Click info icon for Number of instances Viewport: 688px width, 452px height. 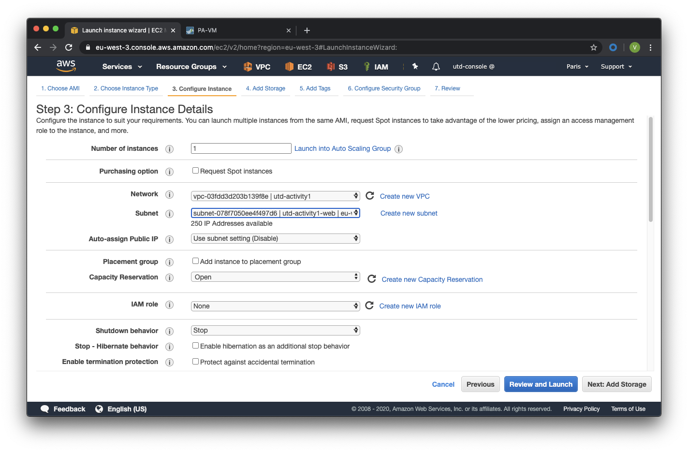coord(169,149)
